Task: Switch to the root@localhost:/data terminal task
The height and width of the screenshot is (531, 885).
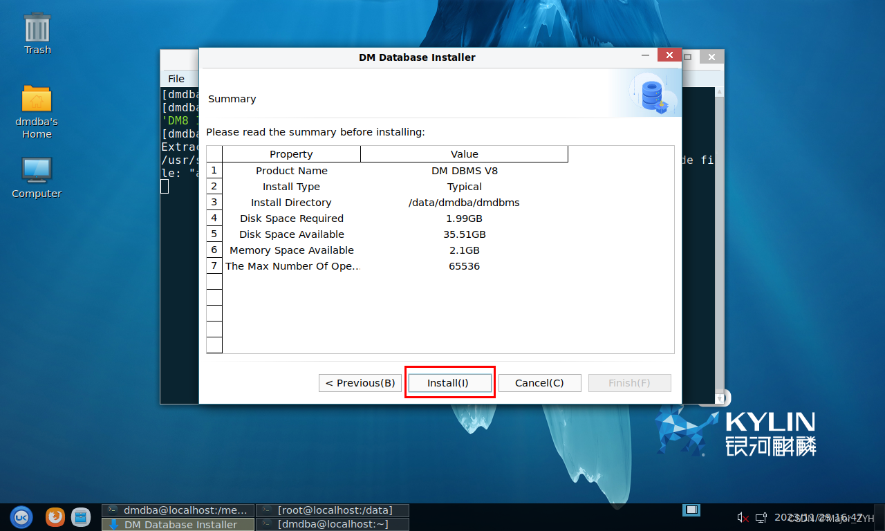Action: [333, 510]
